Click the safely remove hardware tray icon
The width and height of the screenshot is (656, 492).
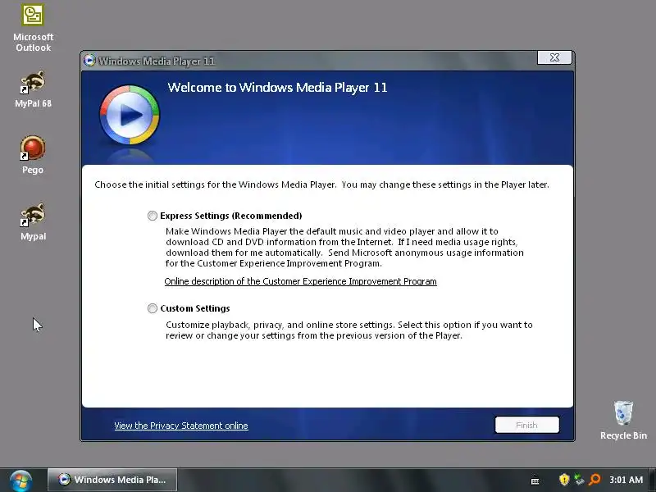579,480
